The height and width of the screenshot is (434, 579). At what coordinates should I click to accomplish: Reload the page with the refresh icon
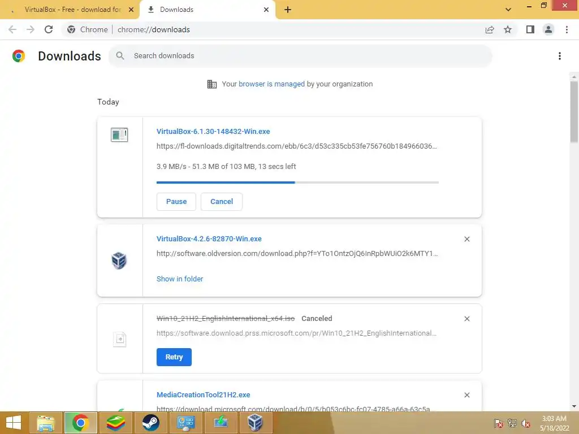[x=49, y=29]
